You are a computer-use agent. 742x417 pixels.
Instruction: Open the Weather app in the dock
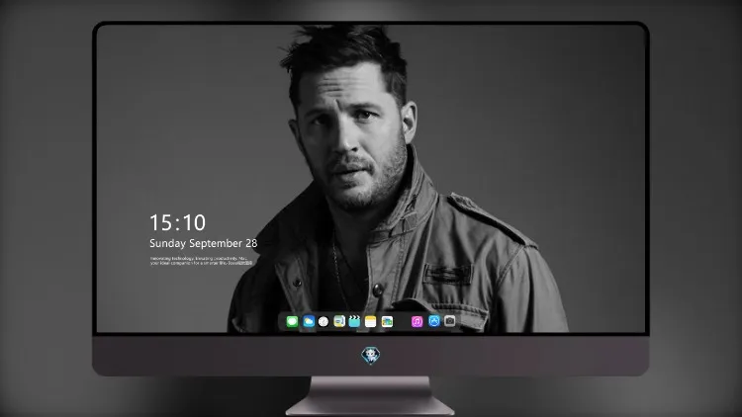coord(309,321)
